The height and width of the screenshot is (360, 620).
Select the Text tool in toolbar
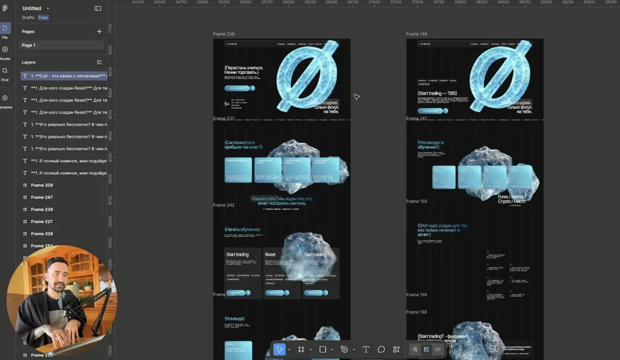[366, 349]
